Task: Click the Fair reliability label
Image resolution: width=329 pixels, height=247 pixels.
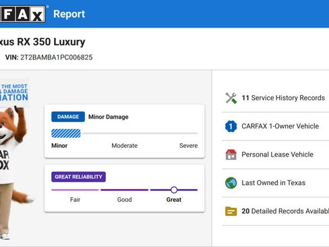Action: 75,200
